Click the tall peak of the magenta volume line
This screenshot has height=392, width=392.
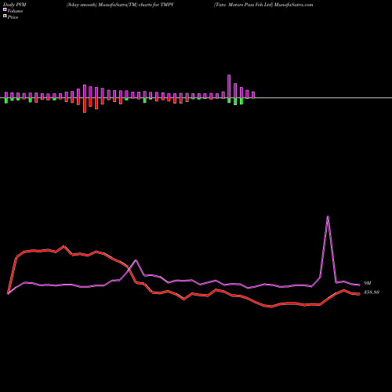328,216
